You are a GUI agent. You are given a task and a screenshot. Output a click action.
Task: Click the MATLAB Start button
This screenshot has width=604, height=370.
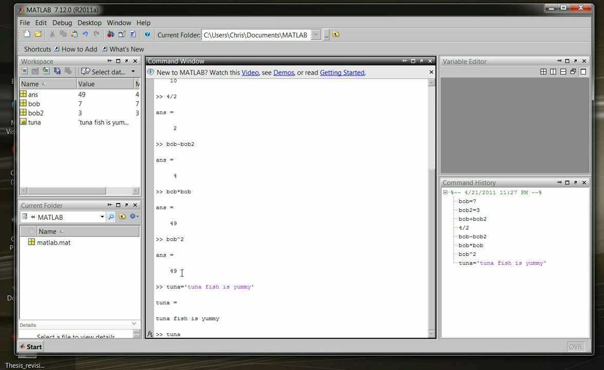[31, 347]
